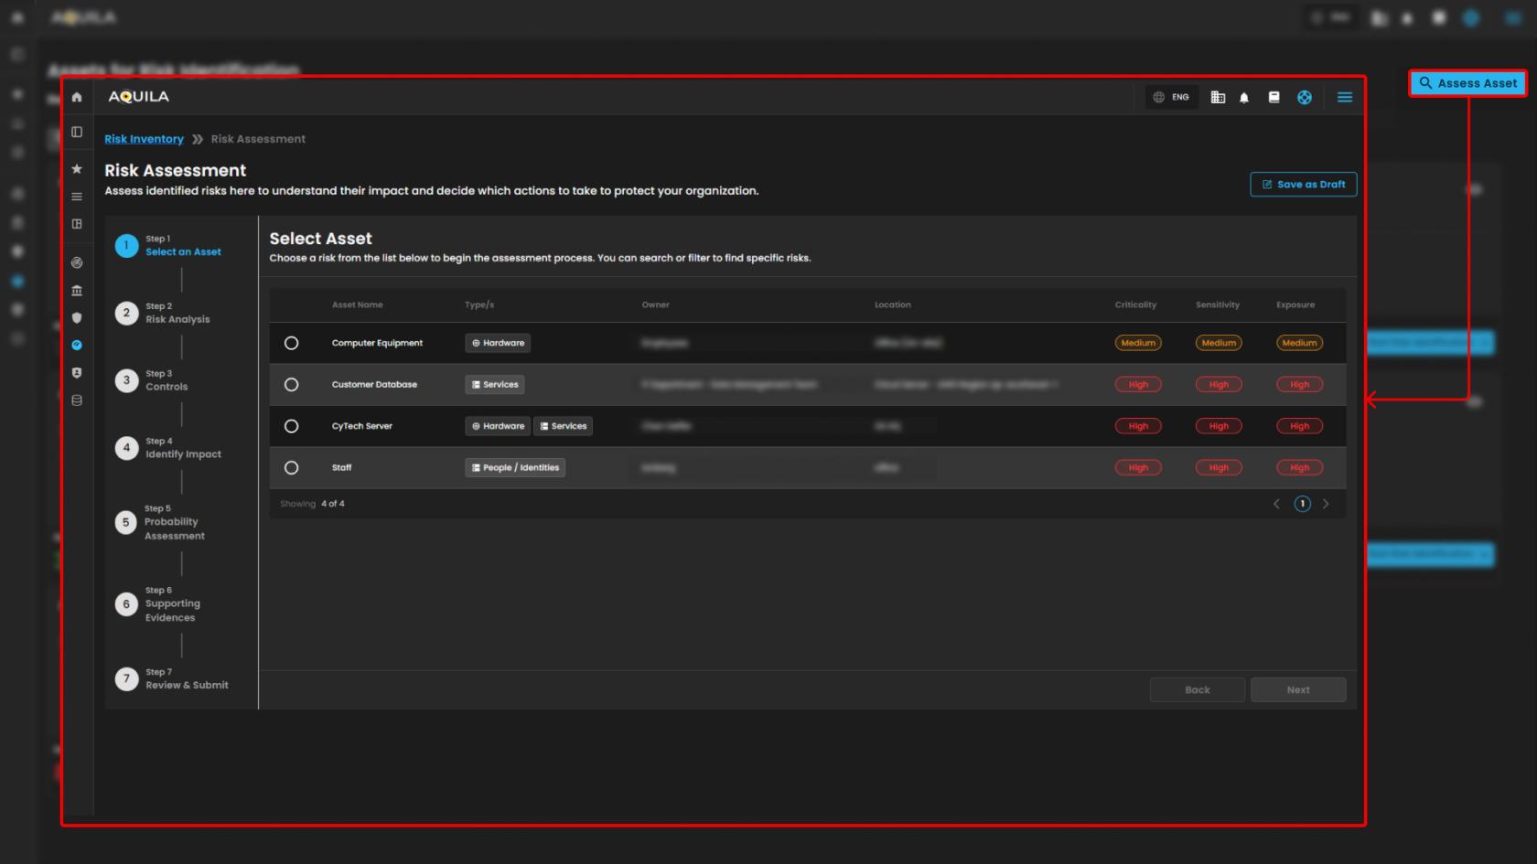
Task: Go to Step 2 Risk Analysis
Action: coord(177,314)
